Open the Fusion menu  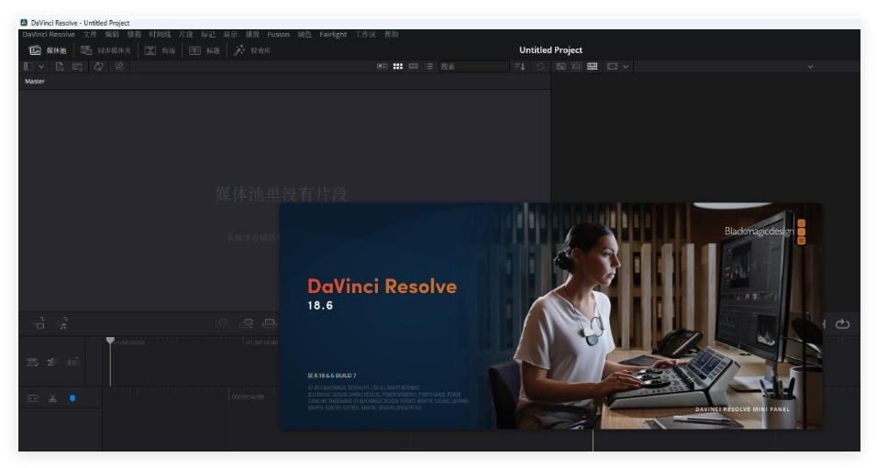click(x=279, y=35)
